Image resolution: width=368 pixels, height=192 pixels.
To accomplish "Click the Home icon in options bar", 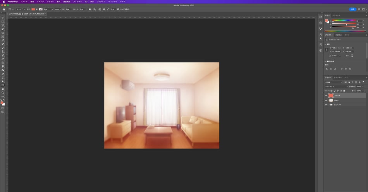I will (x=4, y=9).
